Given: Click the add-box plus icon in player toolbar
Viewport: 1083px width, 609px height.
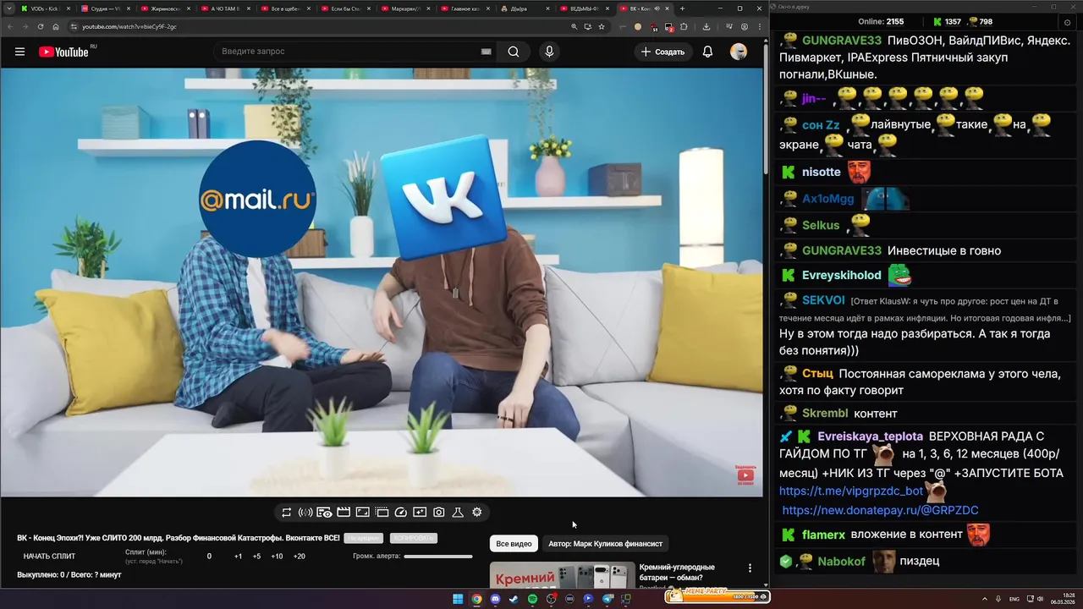Looking at the screenshot, I should pos(420,513).
